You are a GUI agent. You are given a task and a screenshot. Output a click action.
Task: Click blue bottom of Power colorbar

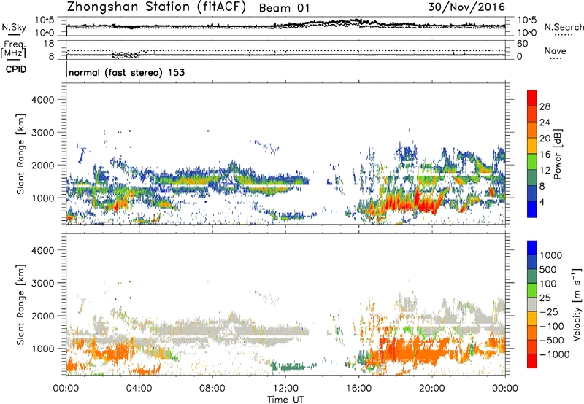coord(532,210)
